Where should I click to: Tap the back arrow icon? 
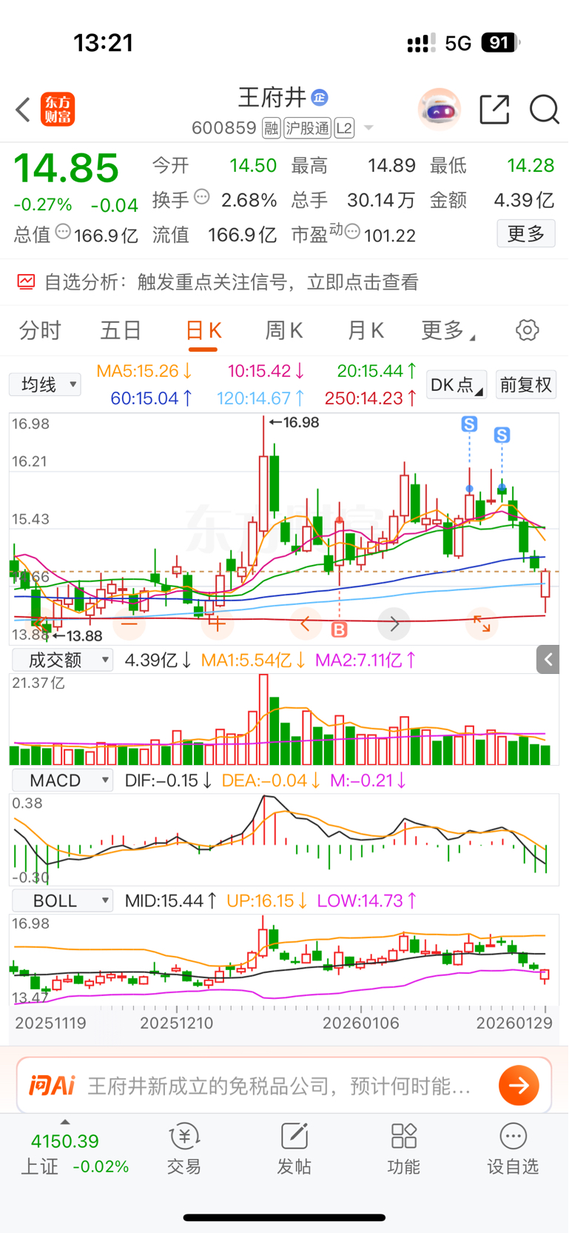[x=23, y=110]
